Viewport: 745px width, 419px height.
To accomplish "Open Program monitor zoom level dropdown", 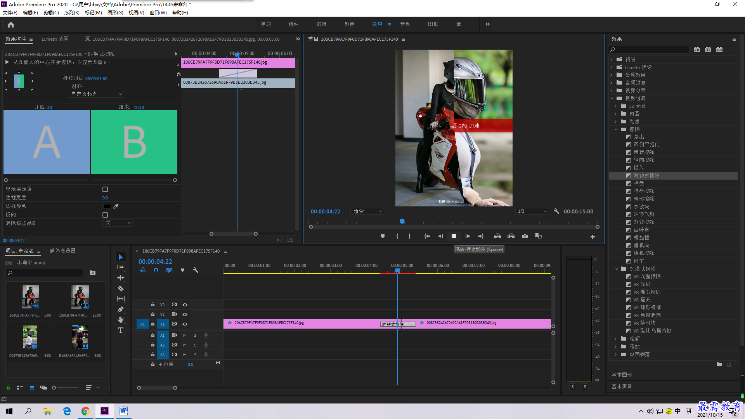I will tap(367, 211).
